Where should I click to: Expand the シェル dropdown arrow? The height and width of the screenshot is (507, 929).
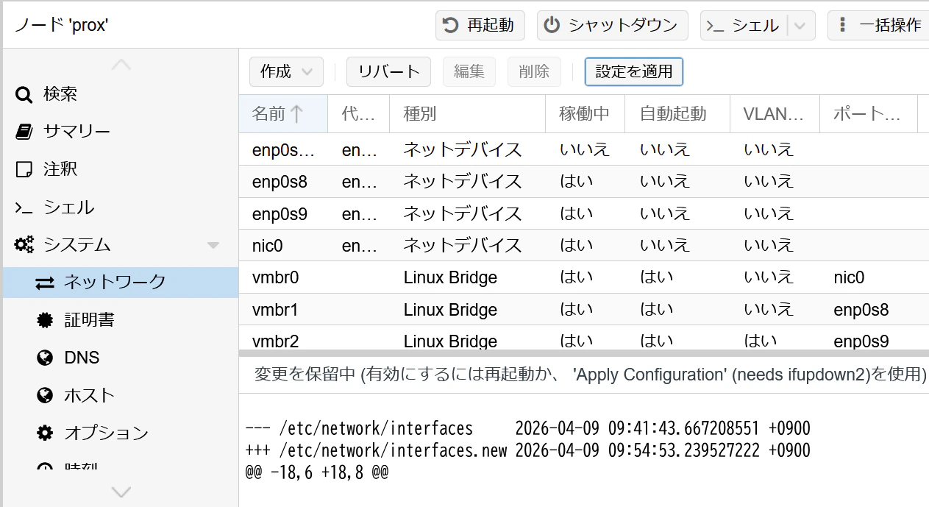pyautogui.click(x=800, y=26)
